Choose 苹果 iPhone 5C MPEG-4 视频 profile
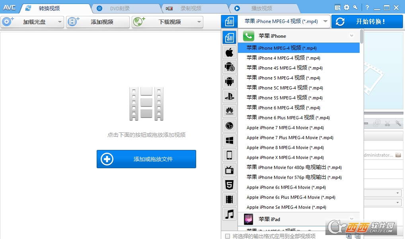The width and height of the screenshot is (405, 239). 299,88
